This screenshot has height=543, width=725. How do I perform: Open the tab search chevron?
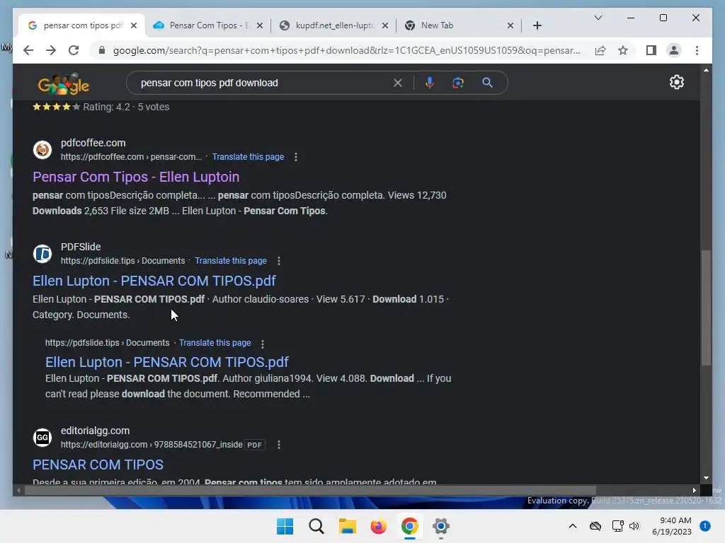pyautogui.click(x=598, y=18)
